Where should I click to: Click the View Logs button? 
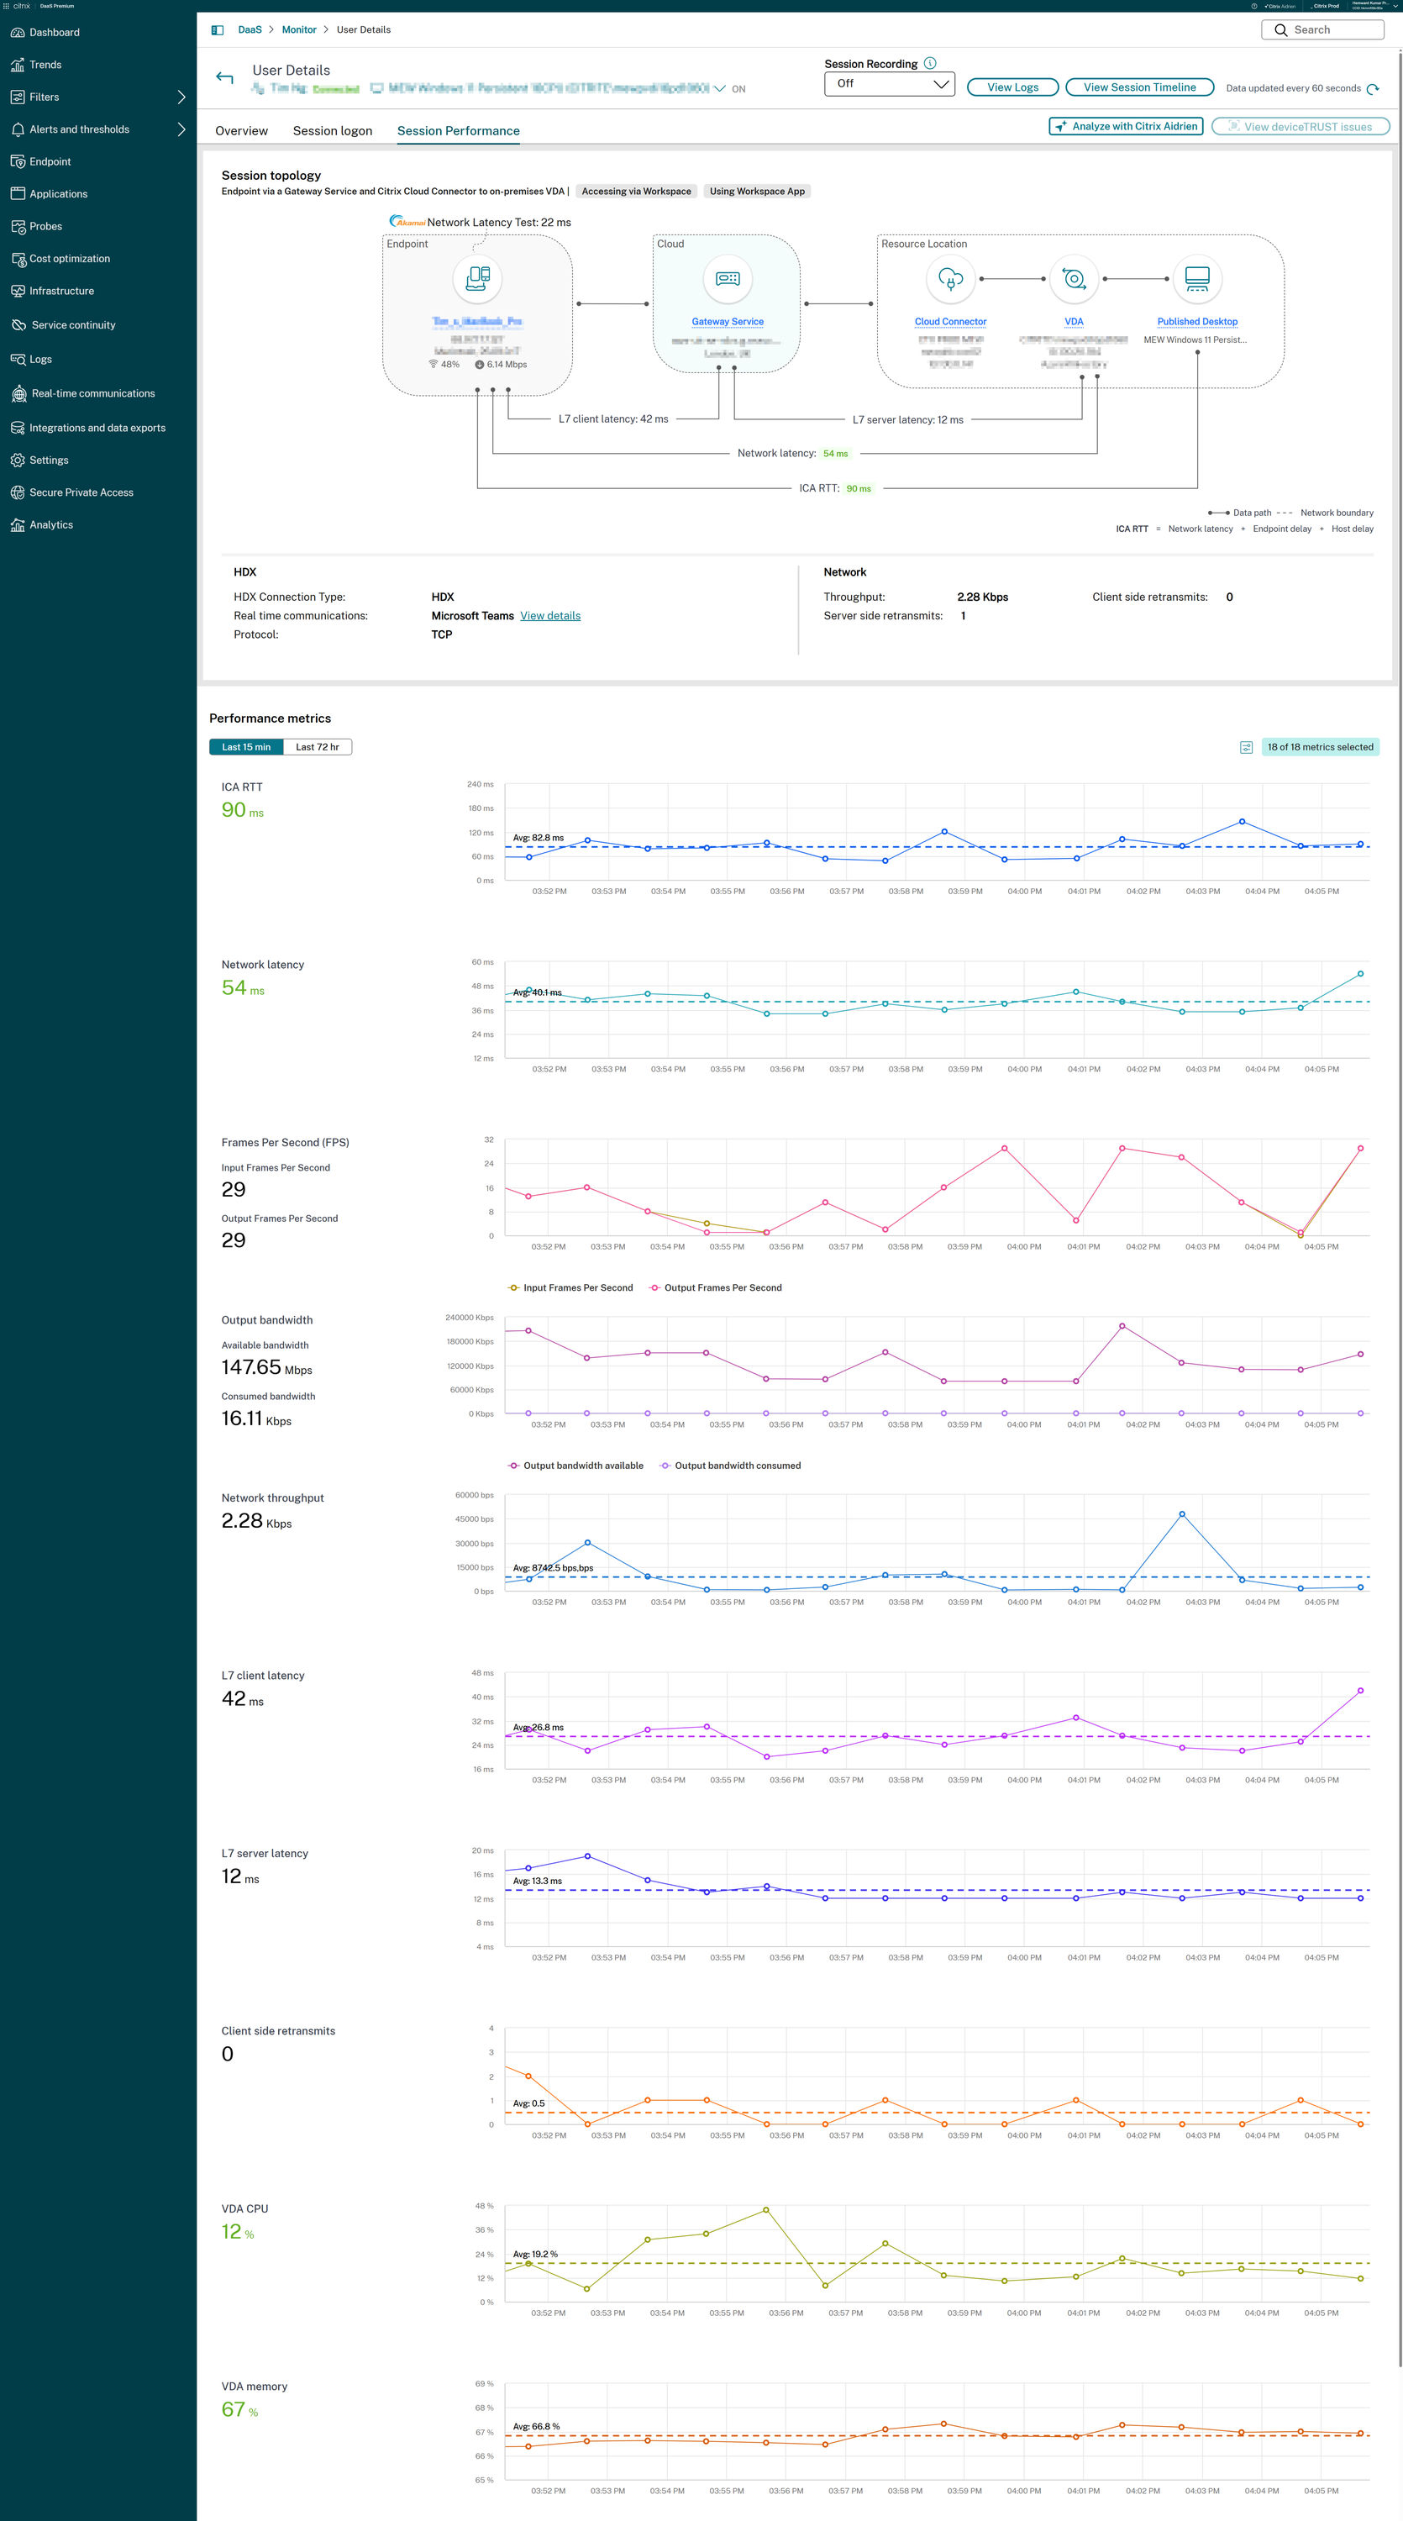click(x=1012, y=87)
